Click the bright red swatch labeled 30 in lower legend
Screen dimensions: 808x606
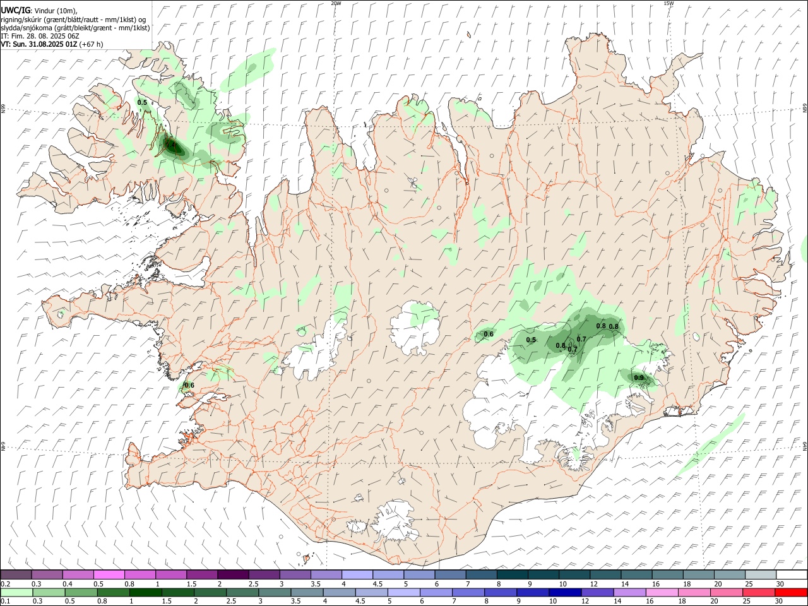pyautogui.click(x=791, y=592)
